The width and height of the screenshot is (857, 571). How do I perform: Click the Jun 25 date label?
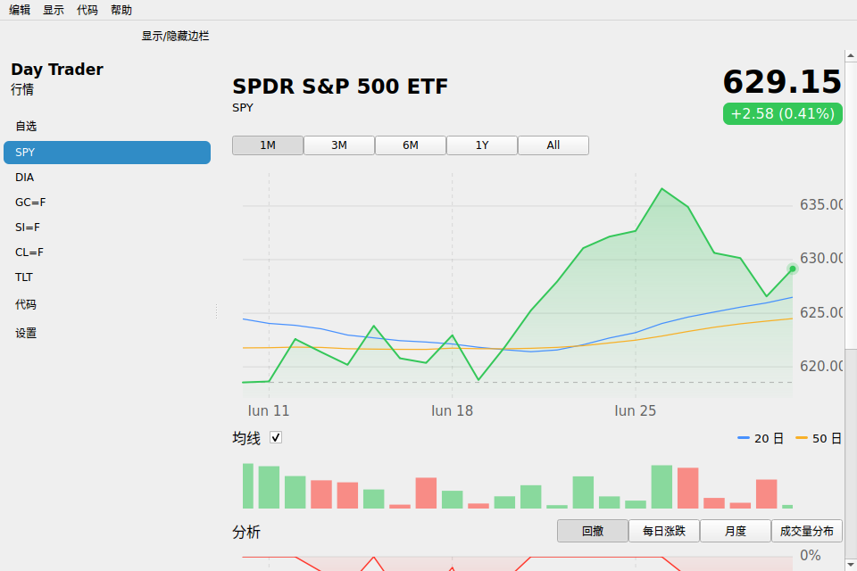(635, 411)
